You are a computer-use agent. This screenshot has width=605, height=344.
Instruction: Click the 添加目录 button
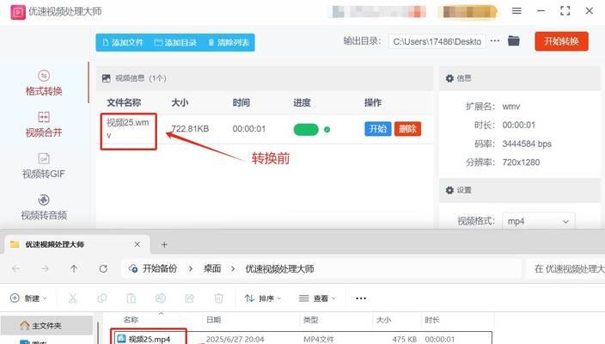[x=175, y=42]
